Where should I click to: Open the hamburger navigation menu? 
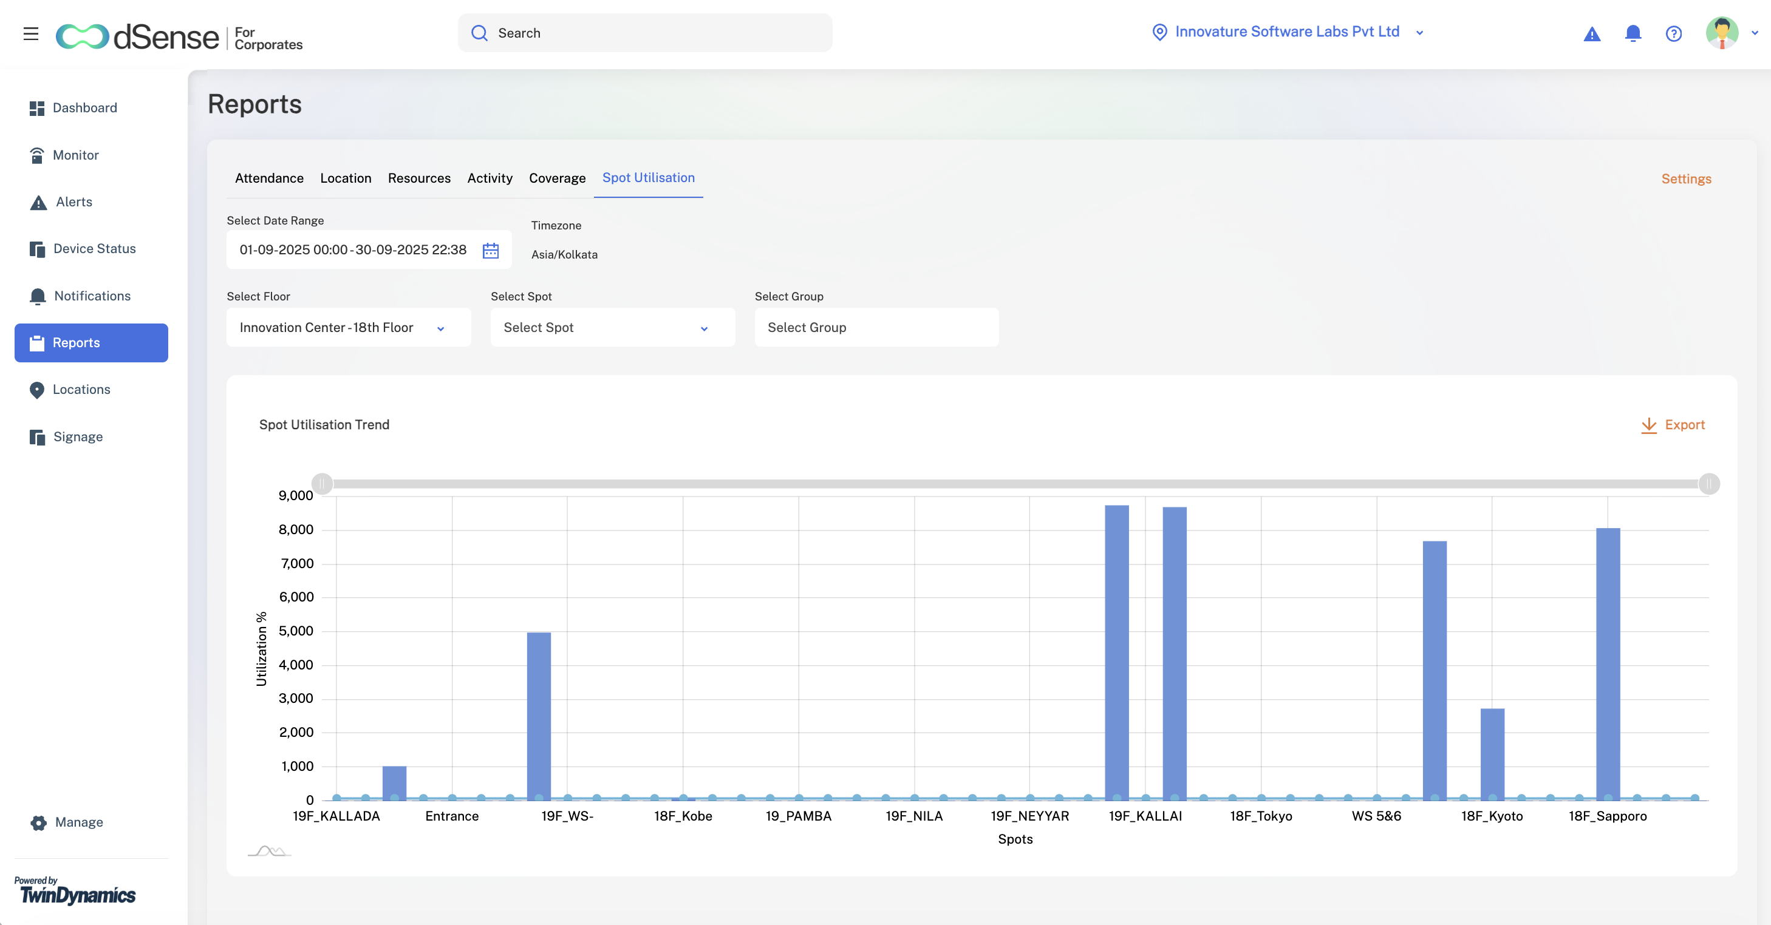pyautogui.click(x=31, y=33)
